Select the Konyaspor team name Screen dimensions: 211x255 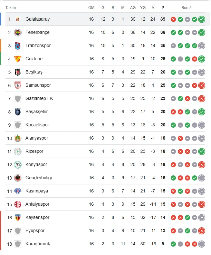36,164
